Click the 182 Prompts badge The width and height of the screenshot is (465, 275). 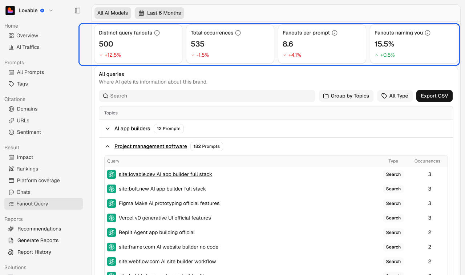click(207, 146)
